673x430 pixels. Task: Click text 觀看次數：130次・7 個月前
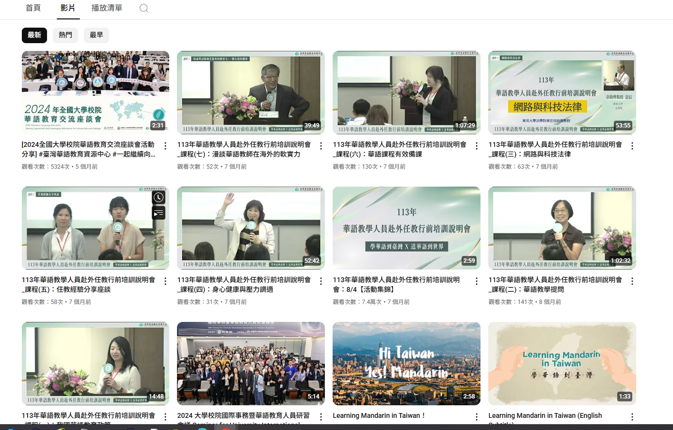pos(369,166)
